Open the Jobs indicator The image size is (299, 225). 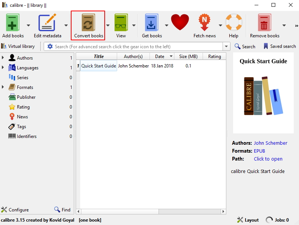pyautogui.click(x=277, y=220)
